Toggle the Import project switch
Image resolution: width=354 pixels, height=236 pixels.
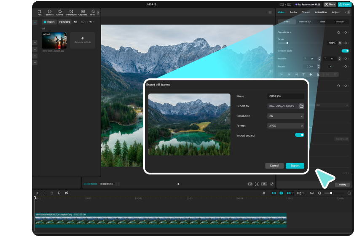pos(300,135)
